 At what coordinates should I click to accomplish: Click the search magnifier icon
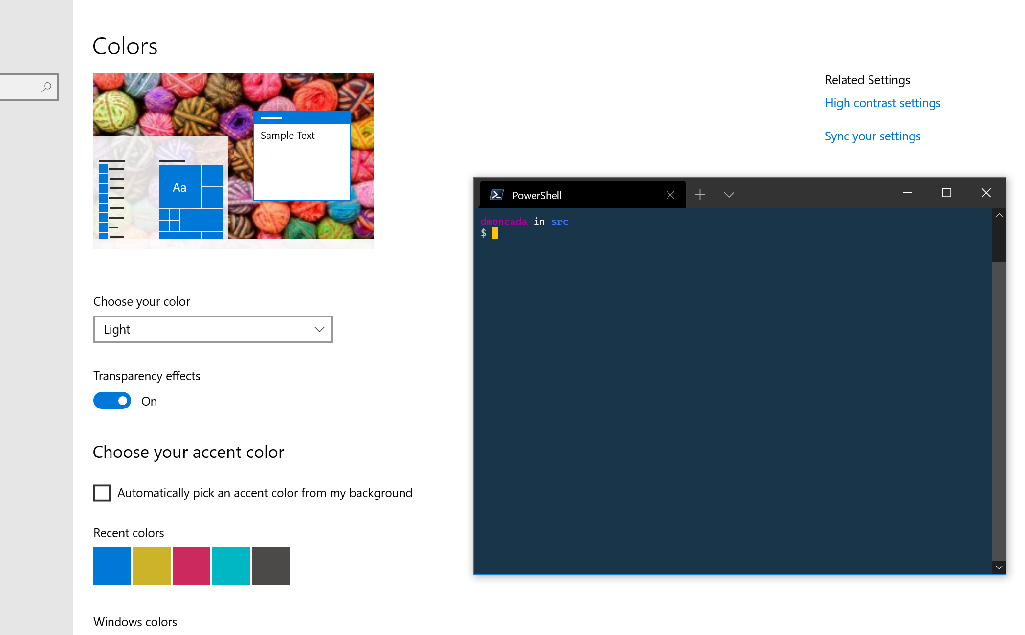pyautogui.click(x=46, y=87)
